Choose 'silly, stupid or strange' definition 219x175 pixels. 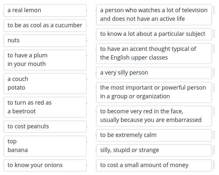click(154, 150)
